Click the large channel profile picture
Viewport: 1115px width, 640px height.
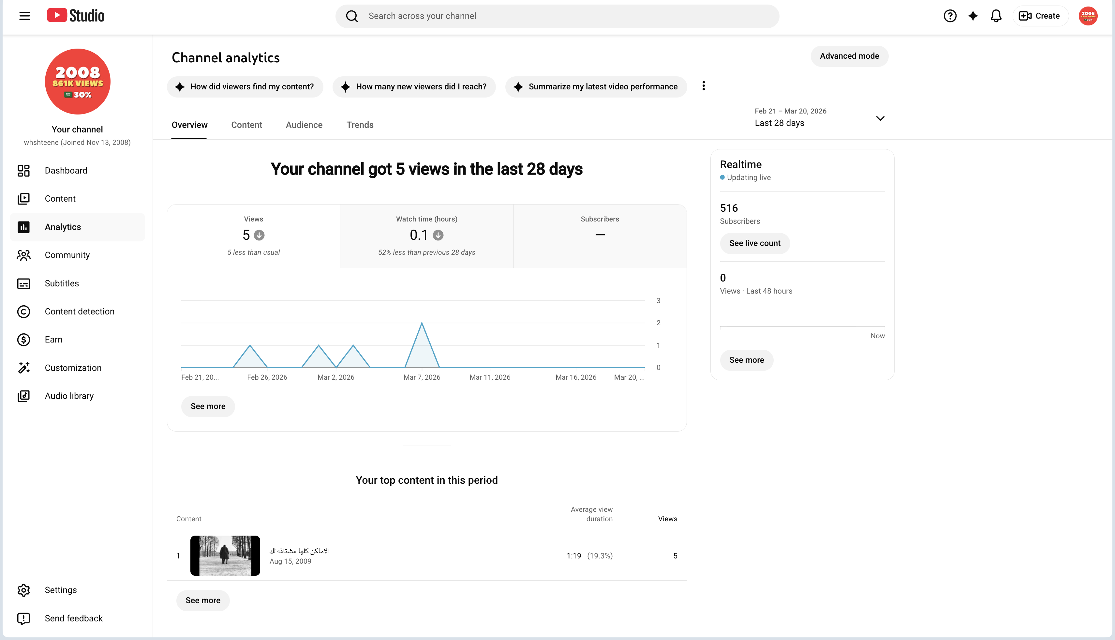point(77,82)
